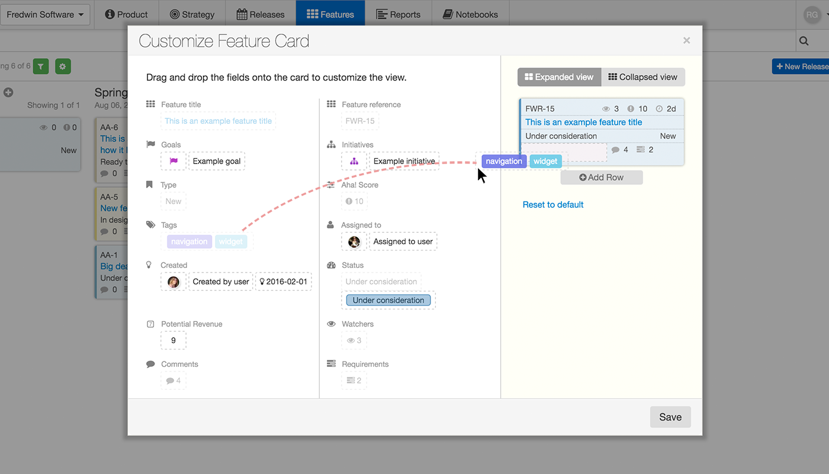The width and height of the screenshot is (829, 474).
Task: Open the RG user avatar menu
Action: click(812, 14)
